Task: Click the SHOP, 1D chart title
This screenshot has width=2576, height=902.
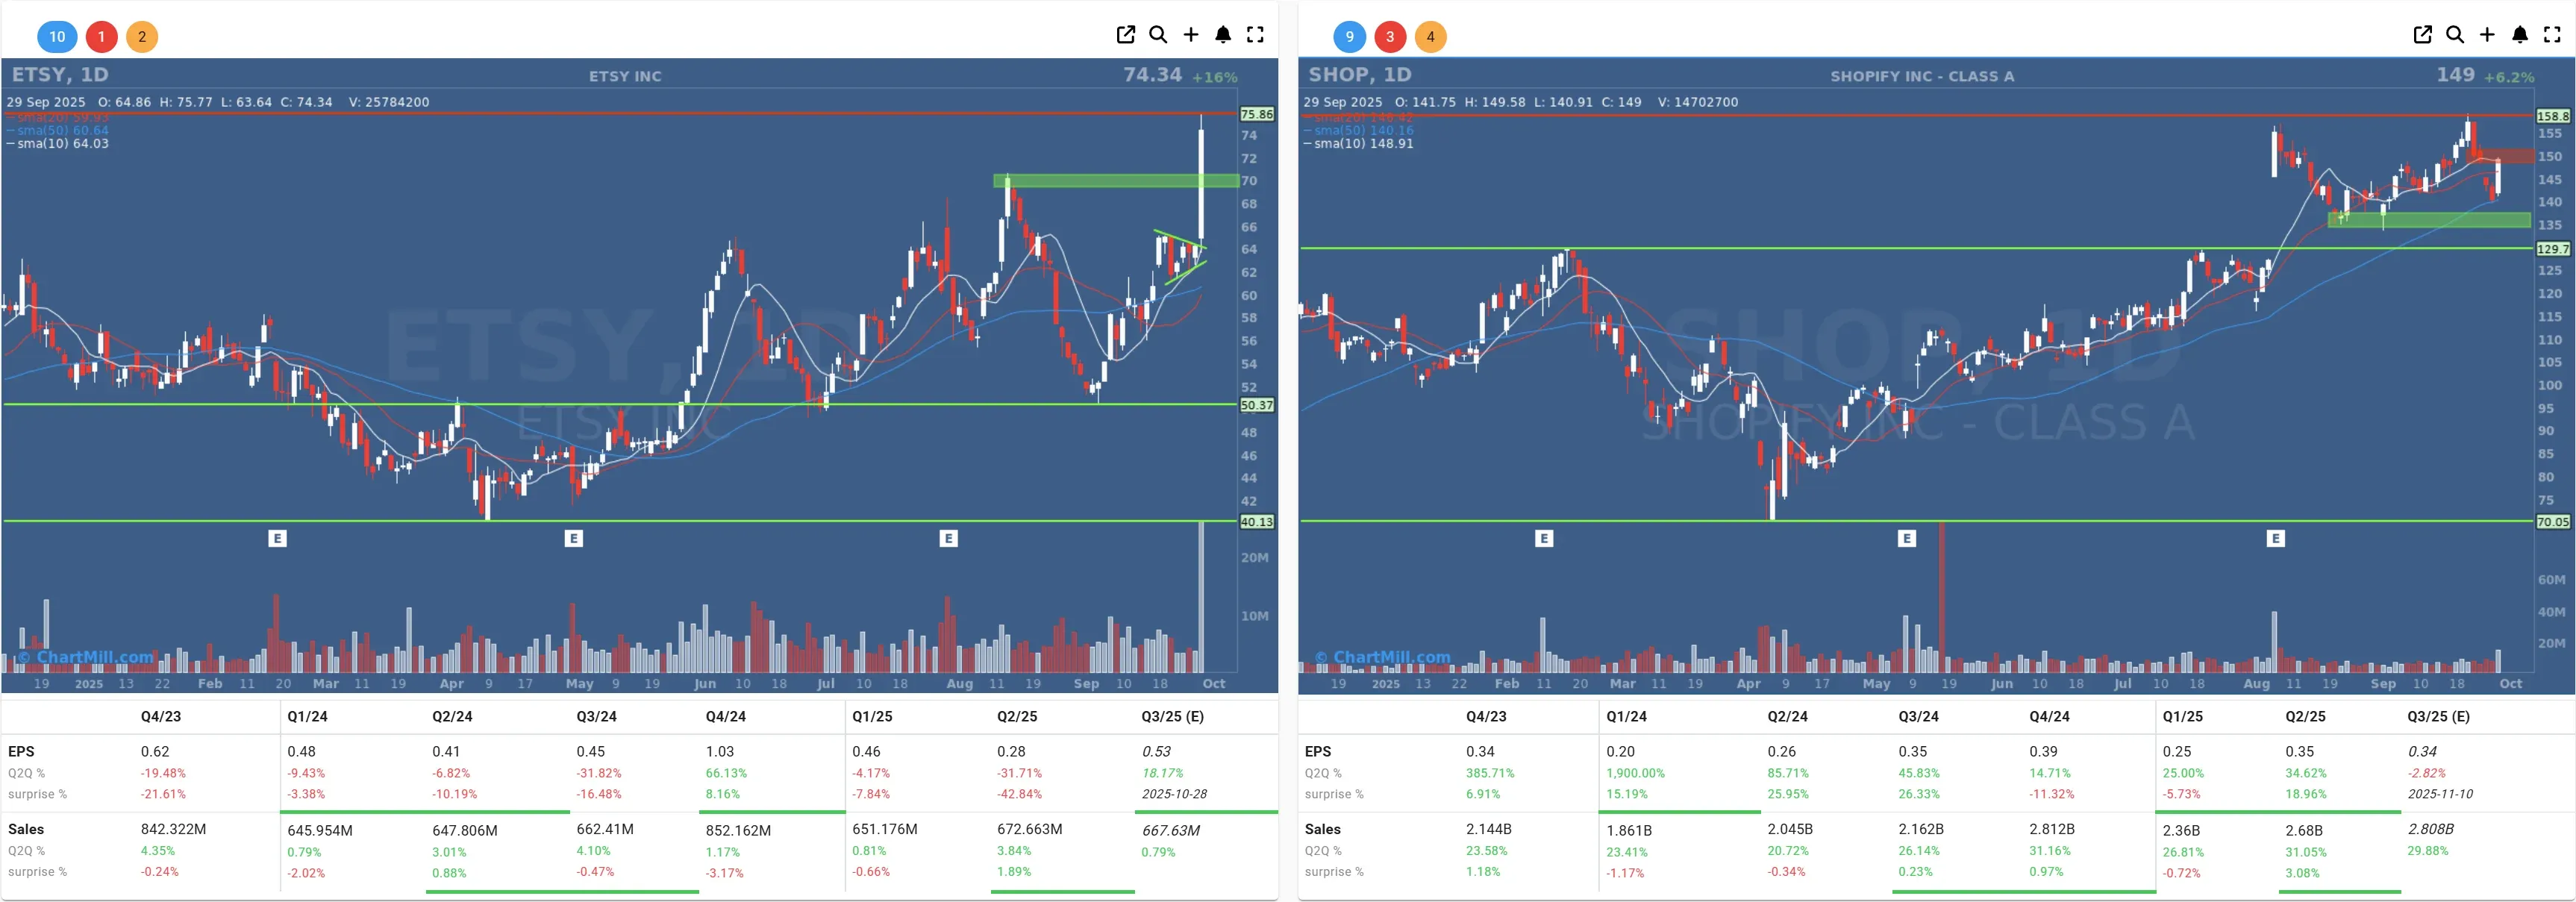Action: 1360,75
